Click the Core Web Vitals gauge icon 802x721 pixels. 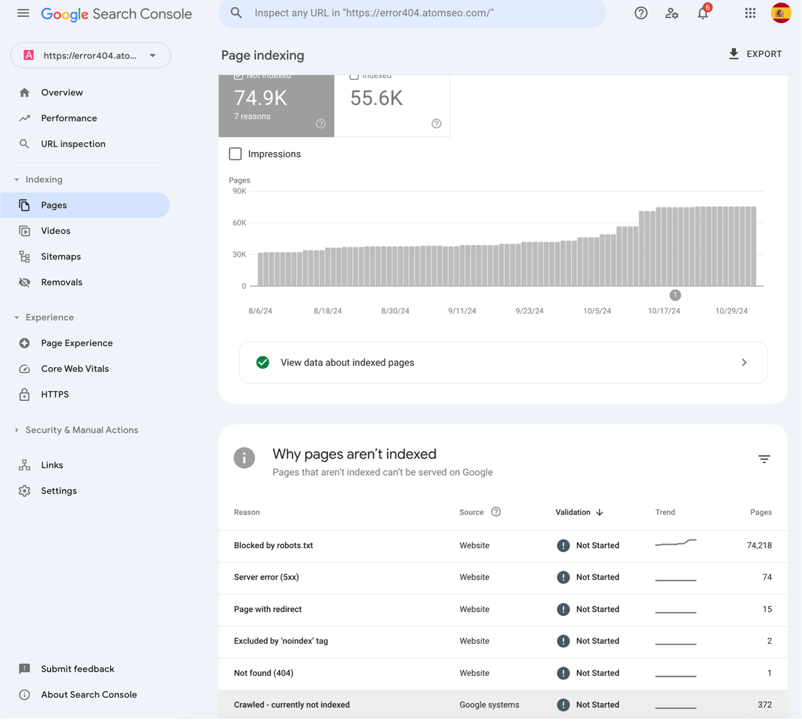(25, 369)
